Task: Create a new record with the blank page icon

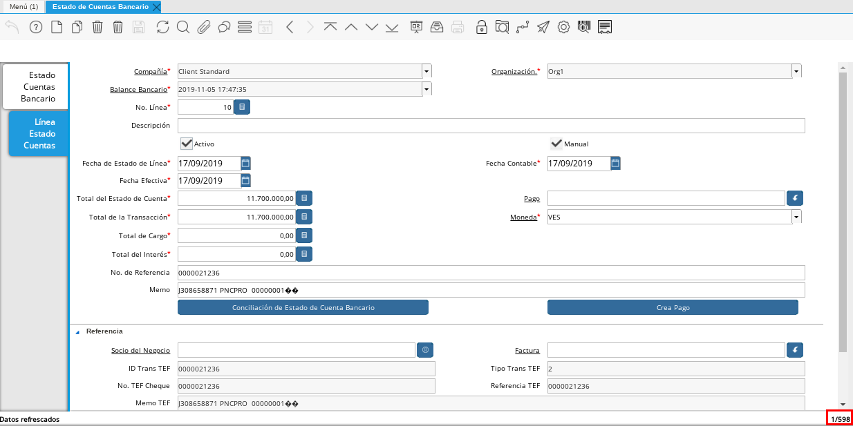Action: pos(57,27)
